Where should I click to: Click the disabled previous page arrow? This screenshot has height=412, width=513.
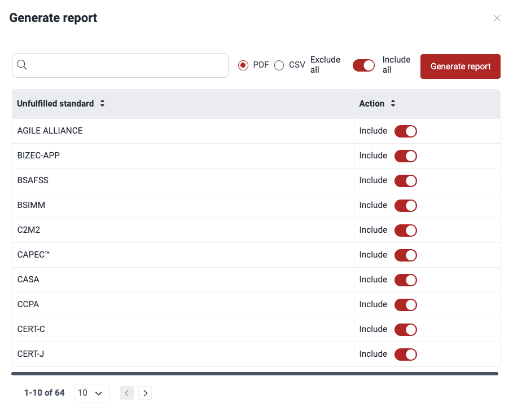tap(126, 393)
